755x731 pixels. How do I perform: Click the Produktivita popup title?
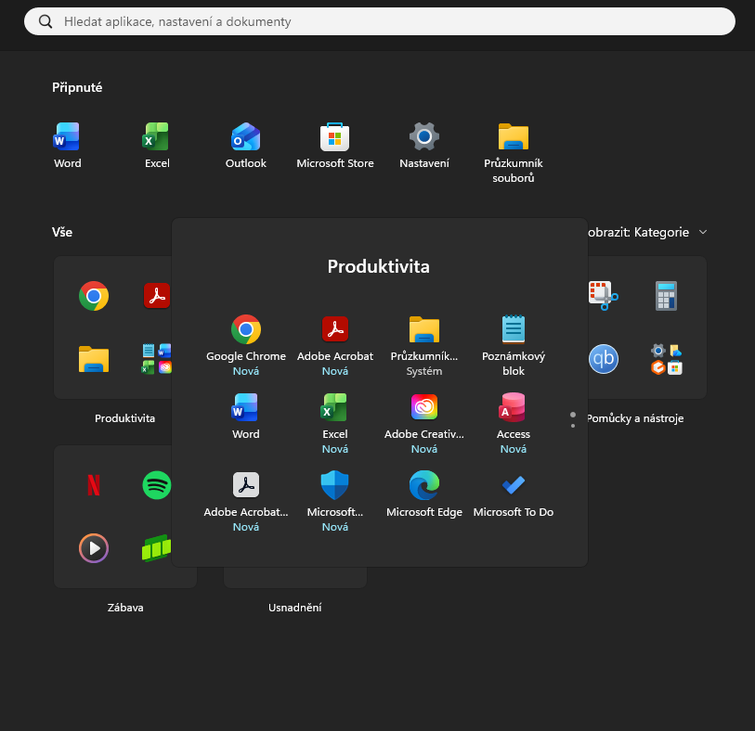tap(379, 266)
